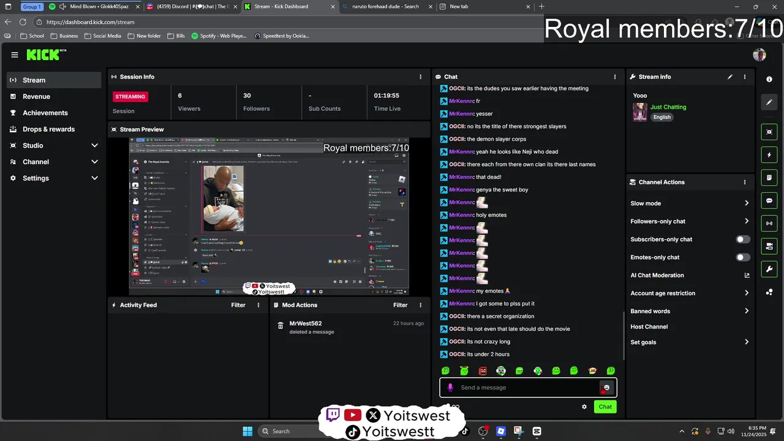This screenshot has height=441, width=784.
Task: Open Revenue in the sidebar
Action: [x=54, y=96]
